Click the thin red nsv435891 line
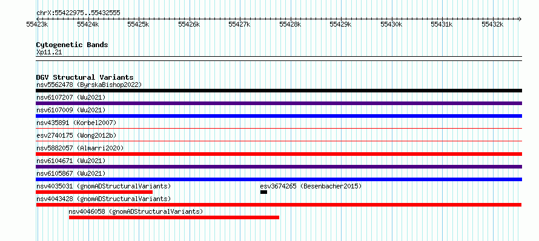The width and height of the screenshot is (539, 241). [279, 128]
